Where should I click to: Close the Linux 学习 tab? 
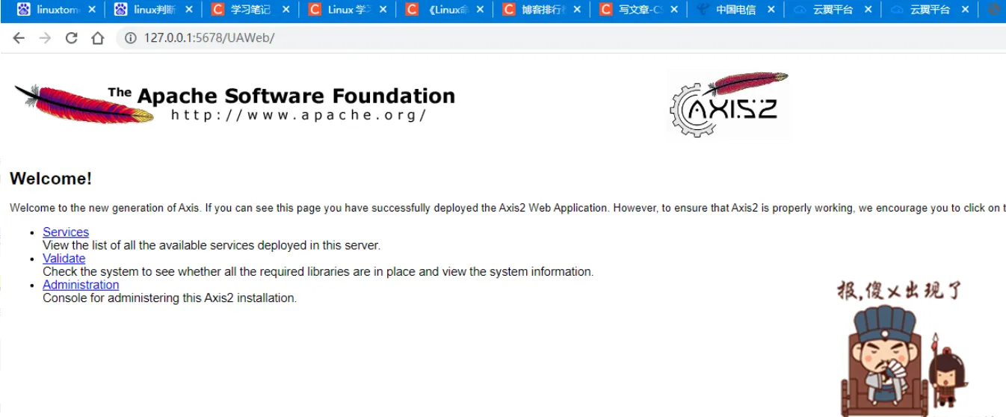coord(383,10)
